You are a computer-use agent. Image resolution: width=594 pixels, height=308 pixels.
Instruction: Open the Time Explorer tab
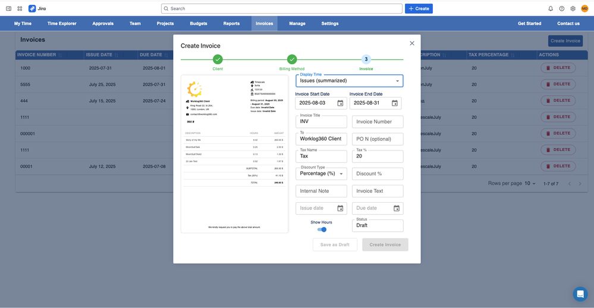(62, 24)
